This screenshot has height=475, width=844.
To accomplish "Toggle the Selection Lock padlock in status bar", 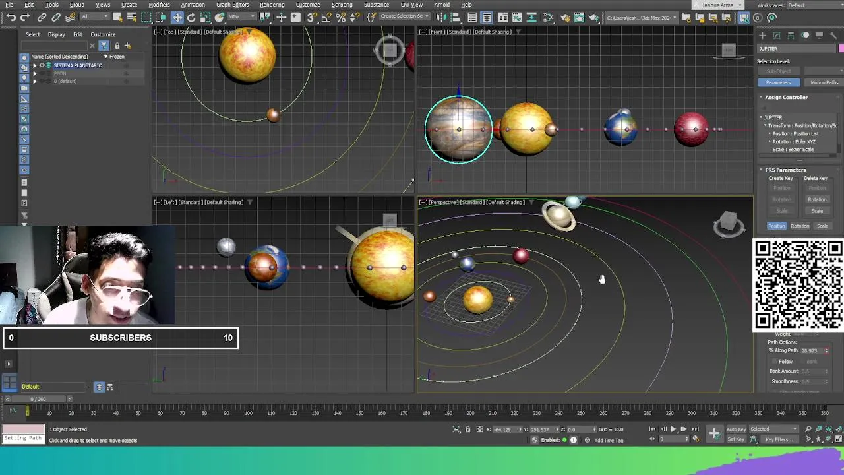I will click(x=468, y=429).
